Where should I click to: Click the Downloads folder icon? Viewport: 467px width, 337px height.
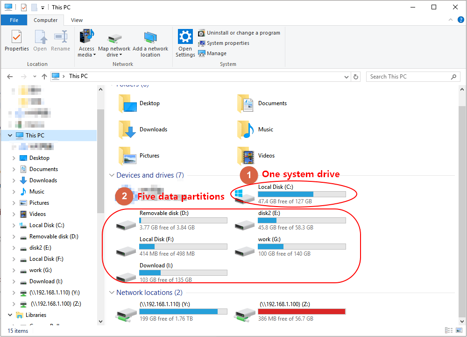click(127, 129)
